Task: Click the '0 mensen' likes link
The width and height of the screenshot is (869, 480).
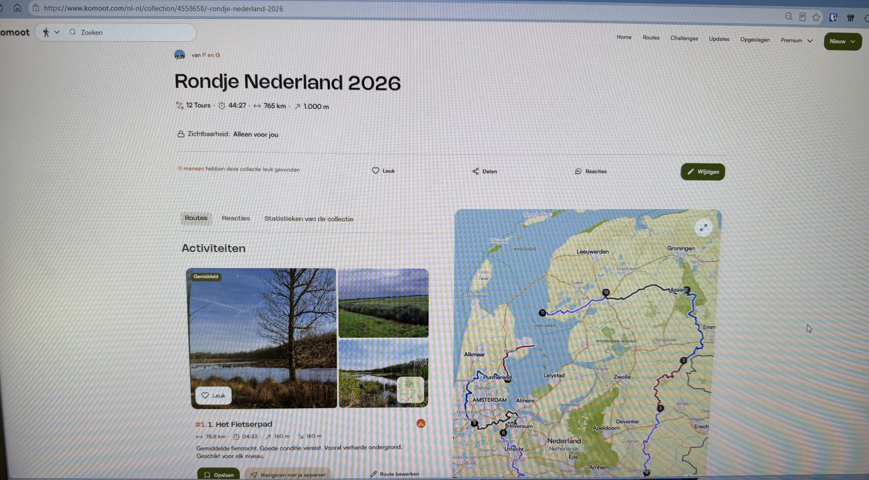Action: (191, 168)
